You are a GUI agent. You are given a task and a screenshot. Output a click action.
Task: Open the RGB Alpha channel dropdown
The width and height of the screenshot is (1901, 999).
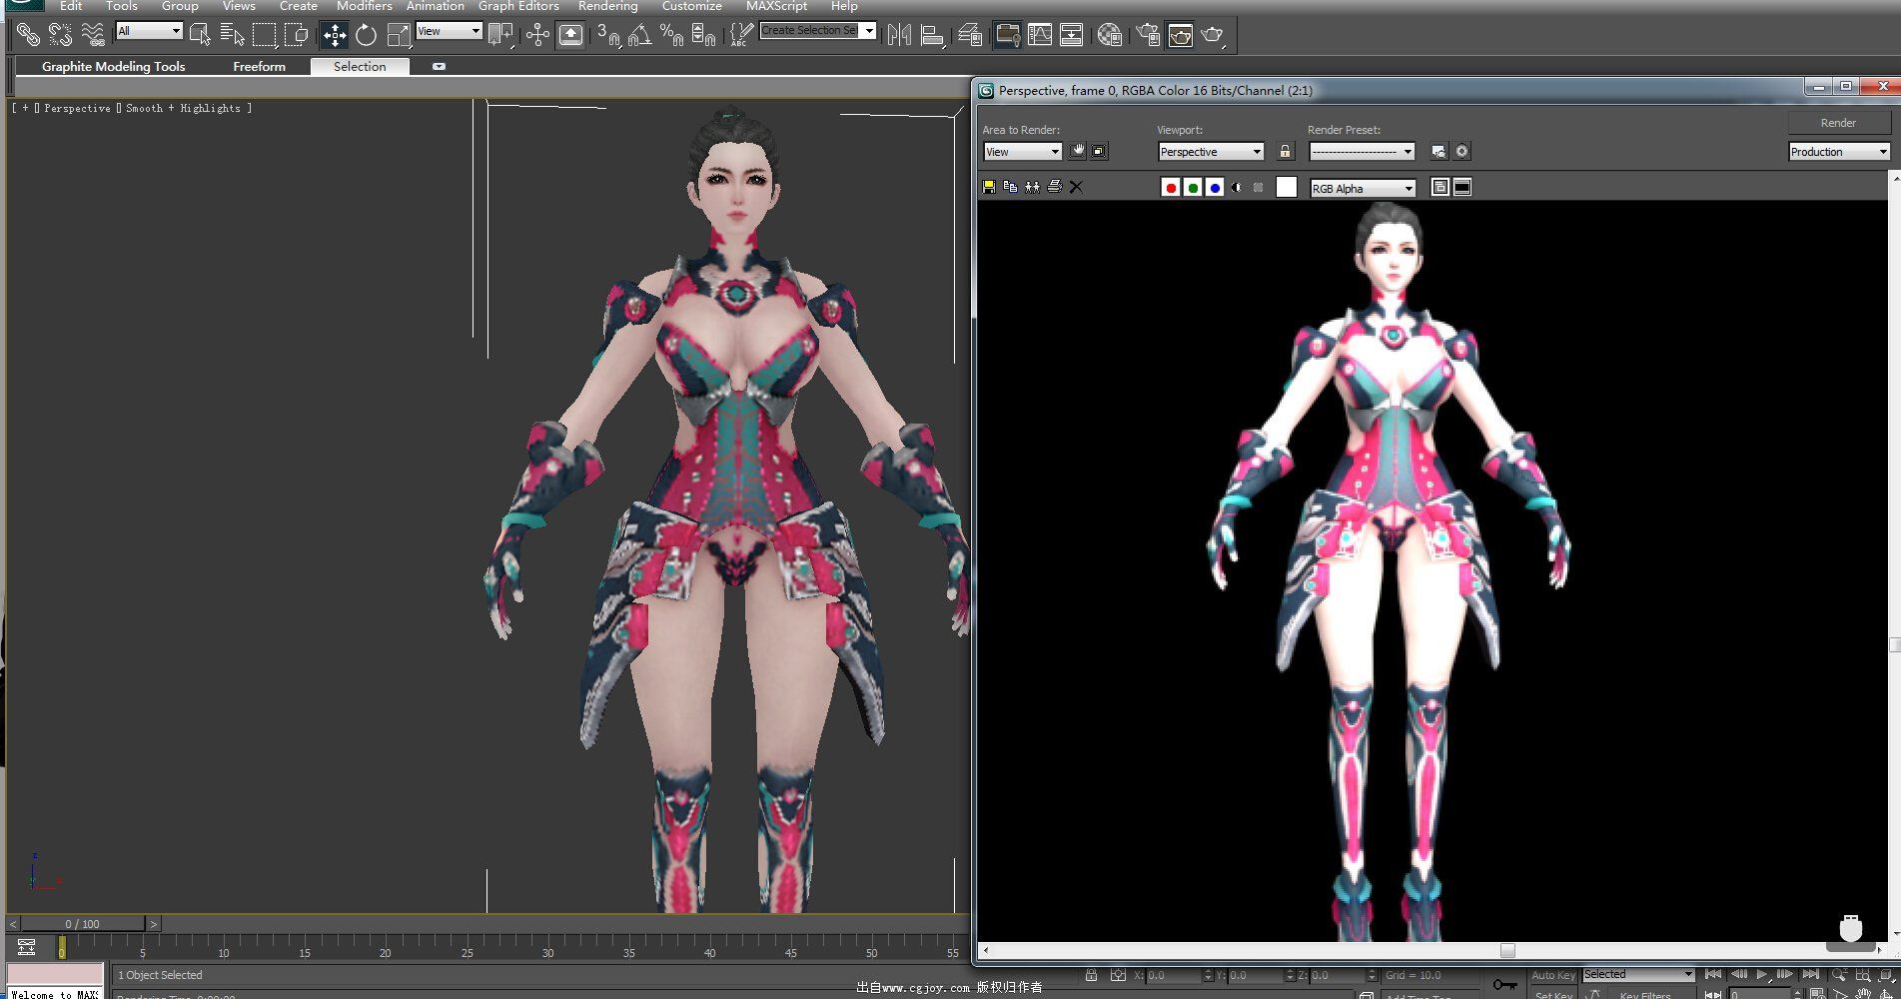tap(1364, 188)
